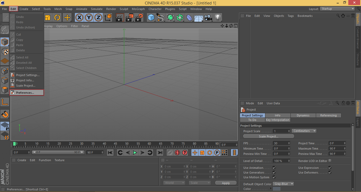Uncheck Use Deformers checkbox

tap(330, 172)
